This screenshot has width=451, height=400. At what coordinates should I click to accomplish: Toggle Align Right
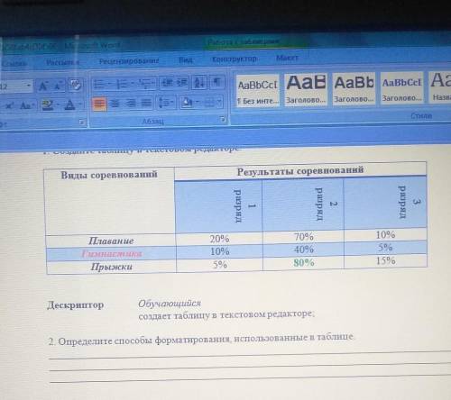pyautogui.click(x=131, y=104)
